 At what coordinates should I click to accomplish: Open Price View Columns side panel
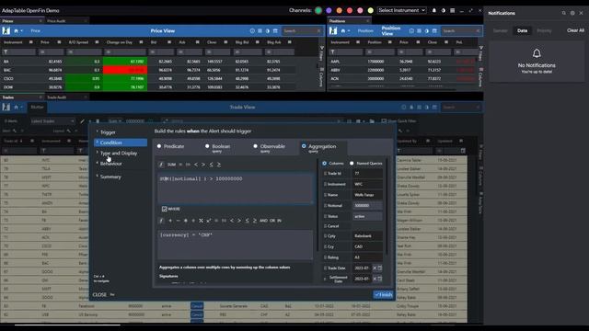tap(321, 77)
